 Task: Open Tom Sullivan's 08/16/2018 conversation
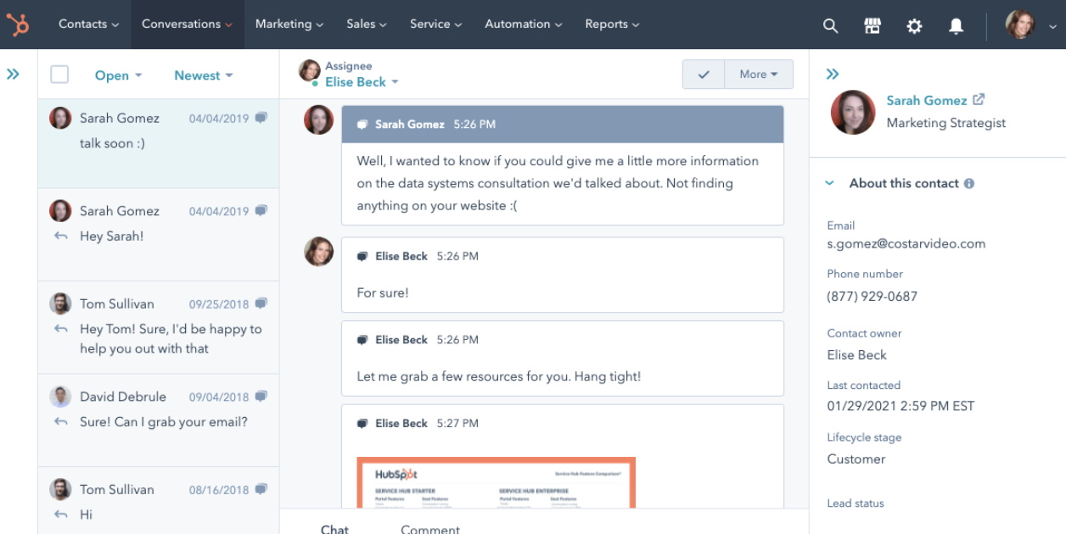[159, 500]
